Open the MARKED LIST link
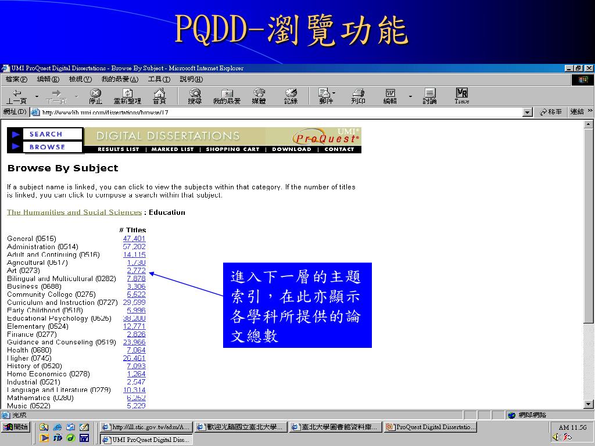 tap(173, 149)
